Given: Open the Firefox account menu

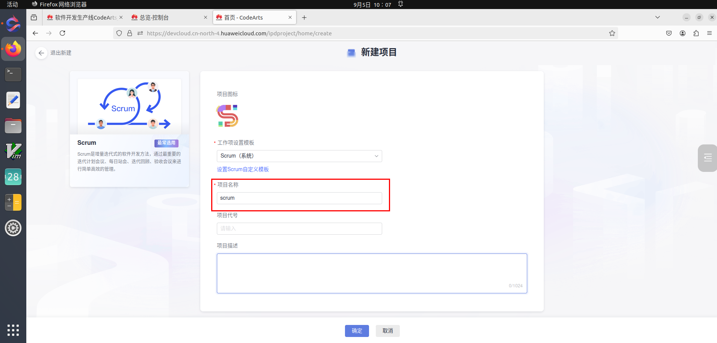Looking at the screenshot, I should [x=682, y=33].
